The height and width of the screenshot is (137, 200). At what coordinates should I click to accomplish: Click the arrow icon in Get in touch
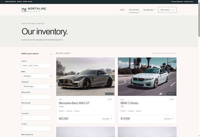click(173, 10)
